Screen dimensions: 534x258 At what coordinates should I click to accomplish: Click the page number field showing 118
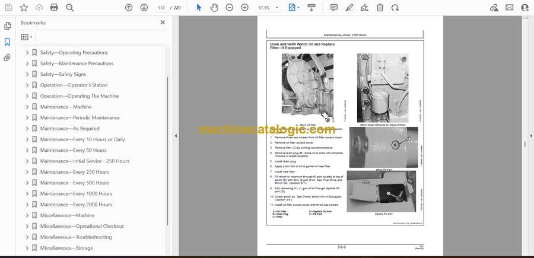[162, 8]
